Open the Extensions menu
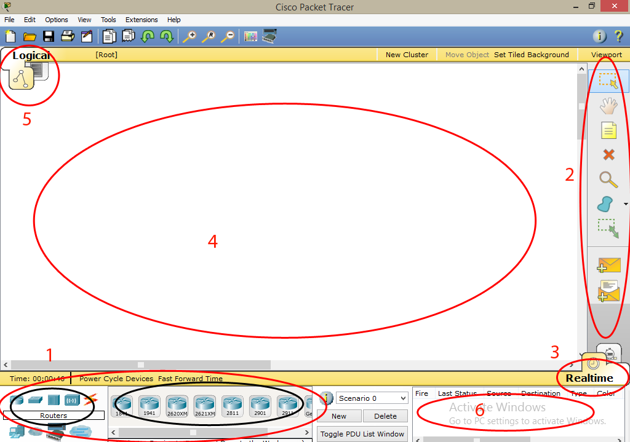This screenshot has width=630, height=442. point(142,20)
